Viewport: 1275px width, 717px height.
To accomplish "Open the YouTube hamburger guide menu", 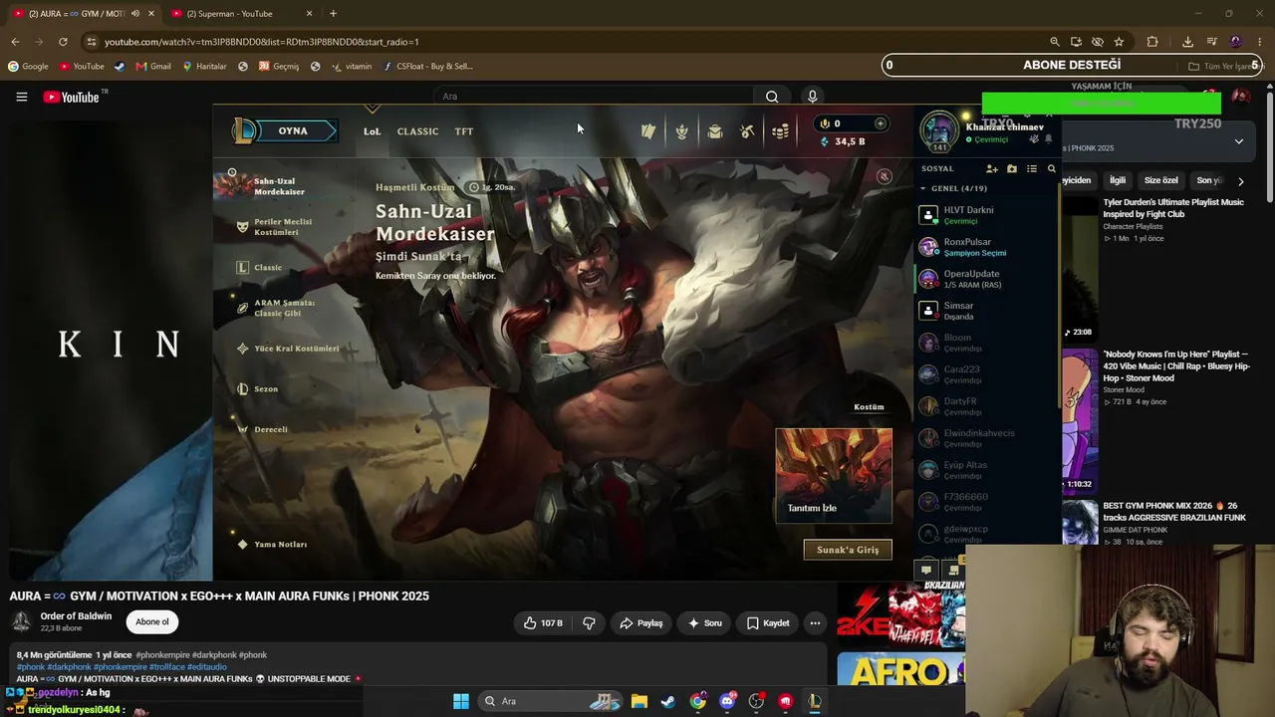I will tap(21, 97).
